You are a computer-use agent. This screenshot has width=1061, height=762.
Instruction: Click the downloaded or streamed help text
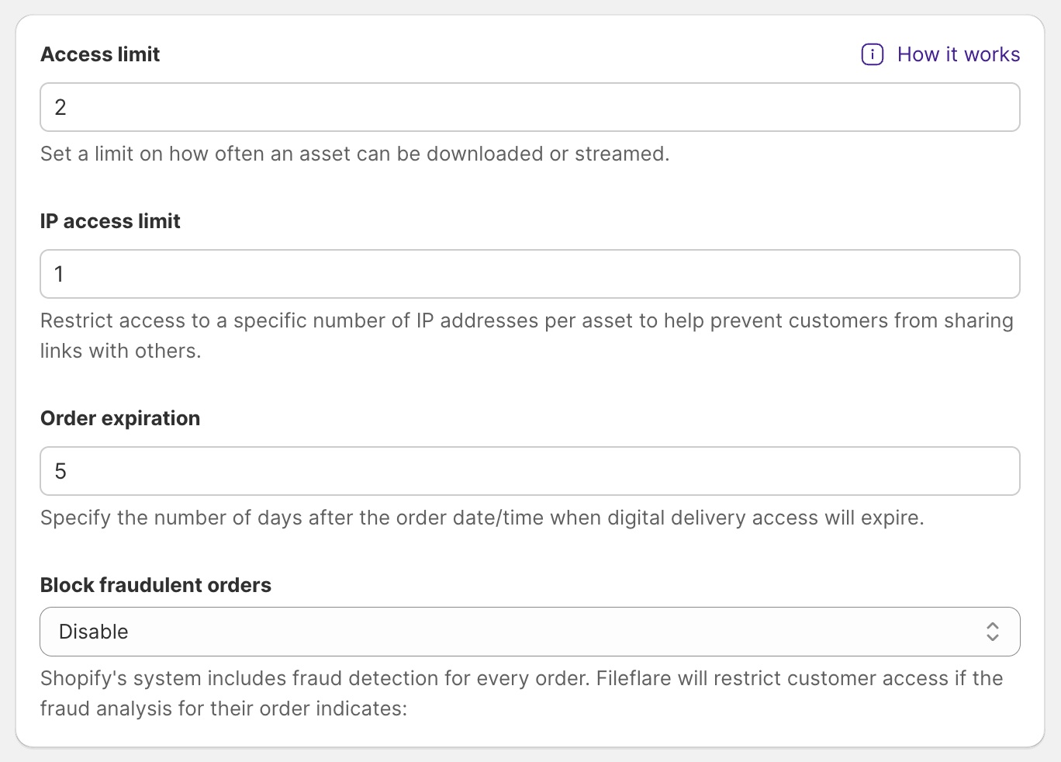coord(354,154)
